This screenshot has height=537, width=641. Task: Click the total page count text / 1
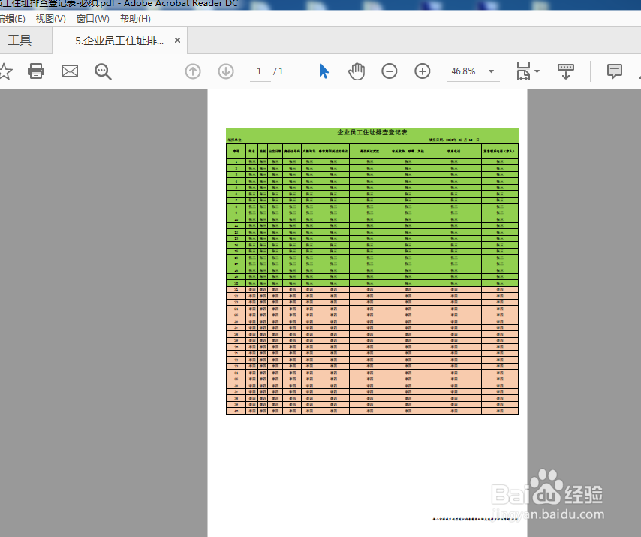pyautogui.click(x=278, y=71)
